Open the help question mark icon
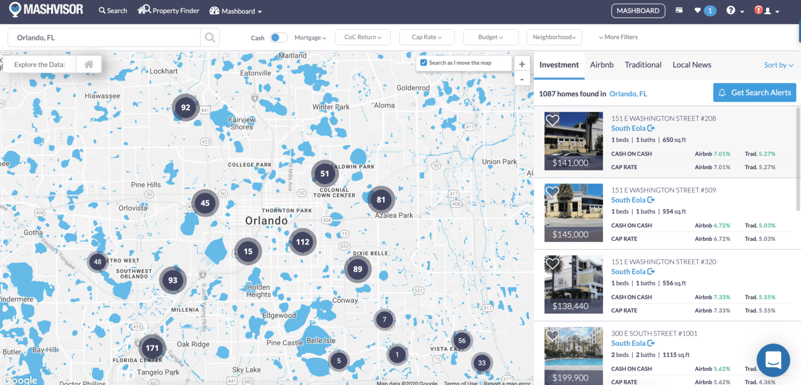This screenshot has height=385, width=801. 730,10
